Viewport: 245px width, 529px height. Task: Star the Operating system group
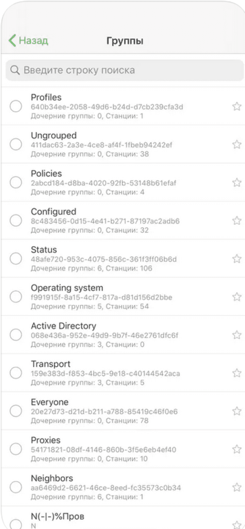(x=237, y=297)
